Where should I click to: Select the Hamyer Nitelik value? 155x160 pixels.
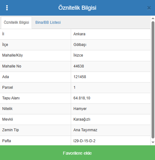tap(80, 109)
